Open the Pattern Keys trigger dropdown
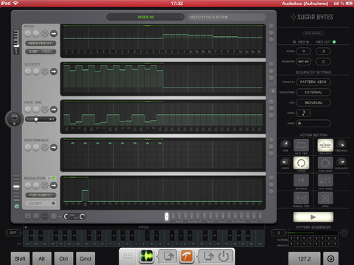This screenshot has height=265, width=354. tap(313, 82)
